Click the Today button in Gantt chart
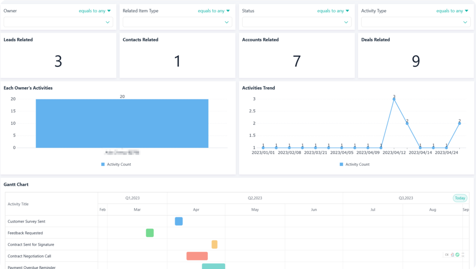 tap(460, 198)
